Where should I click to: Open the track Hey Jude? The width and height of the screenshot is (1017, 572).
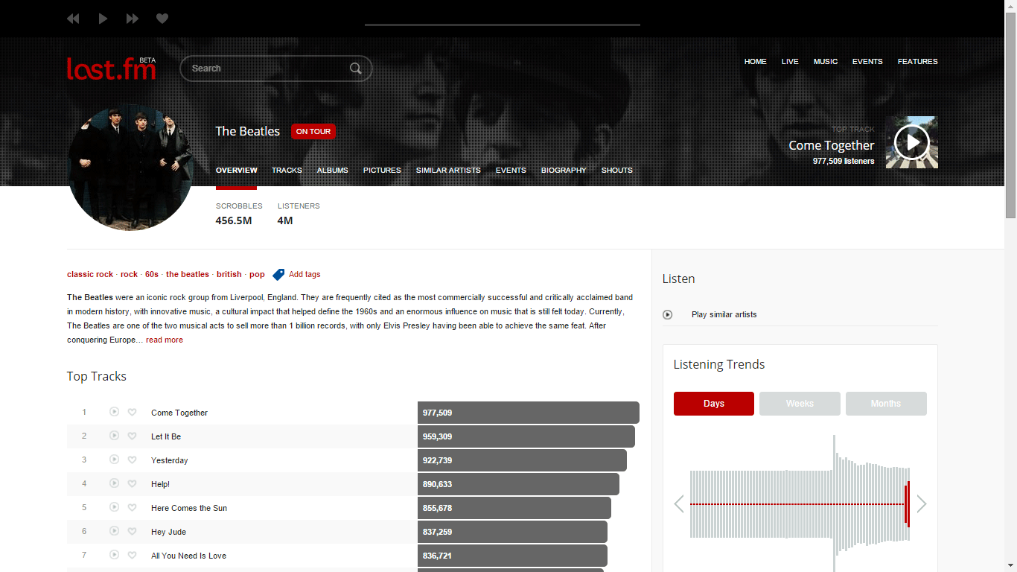(x=168, y=532)
